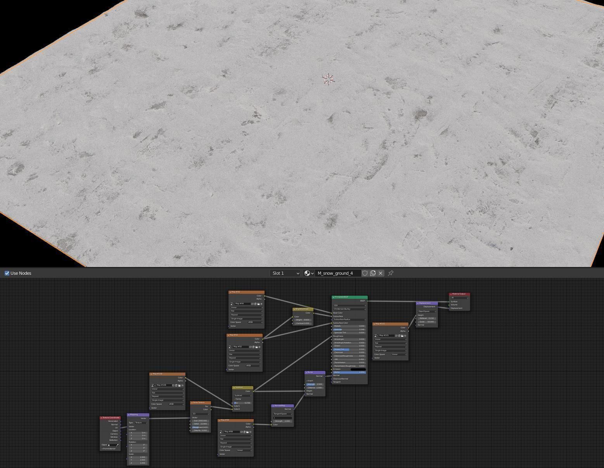This screenshot has height=468, width=604.
Task: Open image browse icon in Map #101 node
Action: click(376, 336)
